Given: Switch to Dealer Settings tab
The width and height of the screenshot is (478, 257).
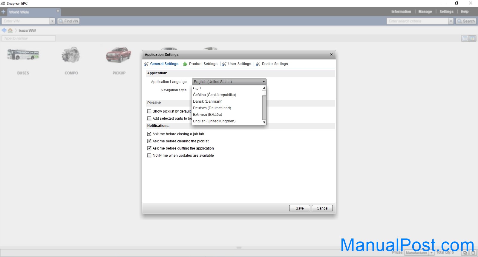Looking at the screenshot, I should pyautogui.click(x=275, y=64).
